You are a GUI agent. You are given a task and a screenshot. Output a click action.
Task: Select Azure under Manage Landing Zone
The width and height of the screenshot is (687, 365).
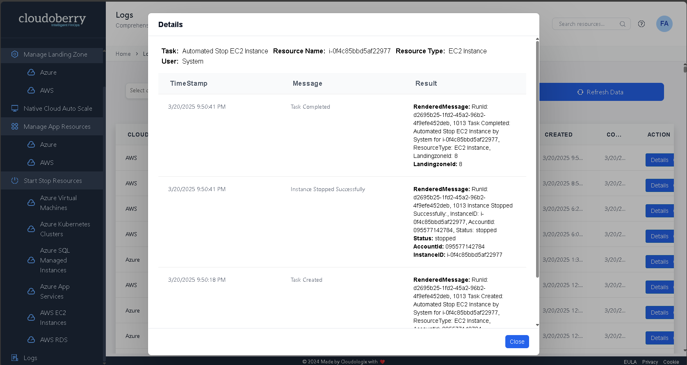pyautogui.click(x=48, y=73)
